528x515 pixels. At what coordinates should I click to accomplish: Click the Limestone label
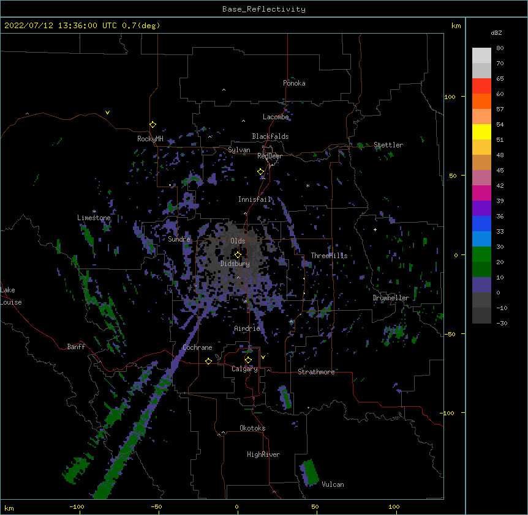(94, 218)
